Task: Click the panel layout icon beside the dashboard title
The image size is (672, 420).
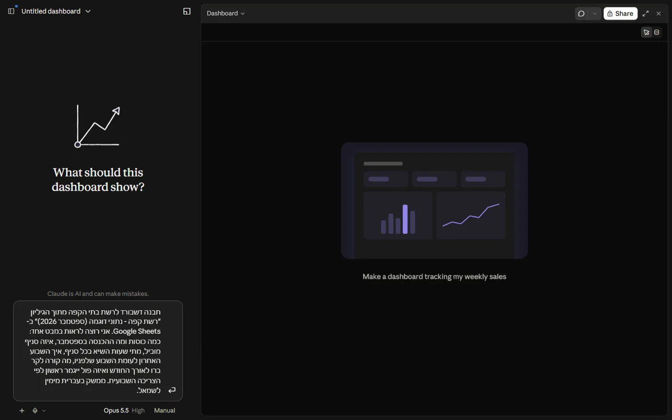Action: coord(187,11)
